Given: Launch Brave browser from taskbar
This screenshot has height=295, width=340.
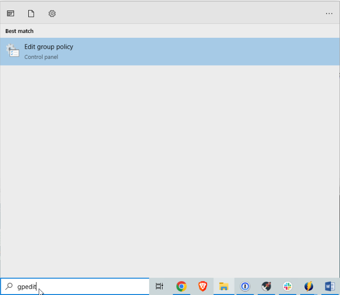Looking at the screenshot, I should coord(202,286).
